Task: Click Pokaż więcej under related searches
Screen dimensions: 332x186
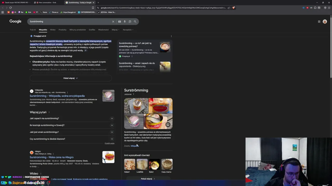Action: coord(148,179)
